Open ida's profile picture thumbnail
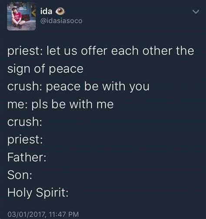206x219 pixels. click(21, 16)
